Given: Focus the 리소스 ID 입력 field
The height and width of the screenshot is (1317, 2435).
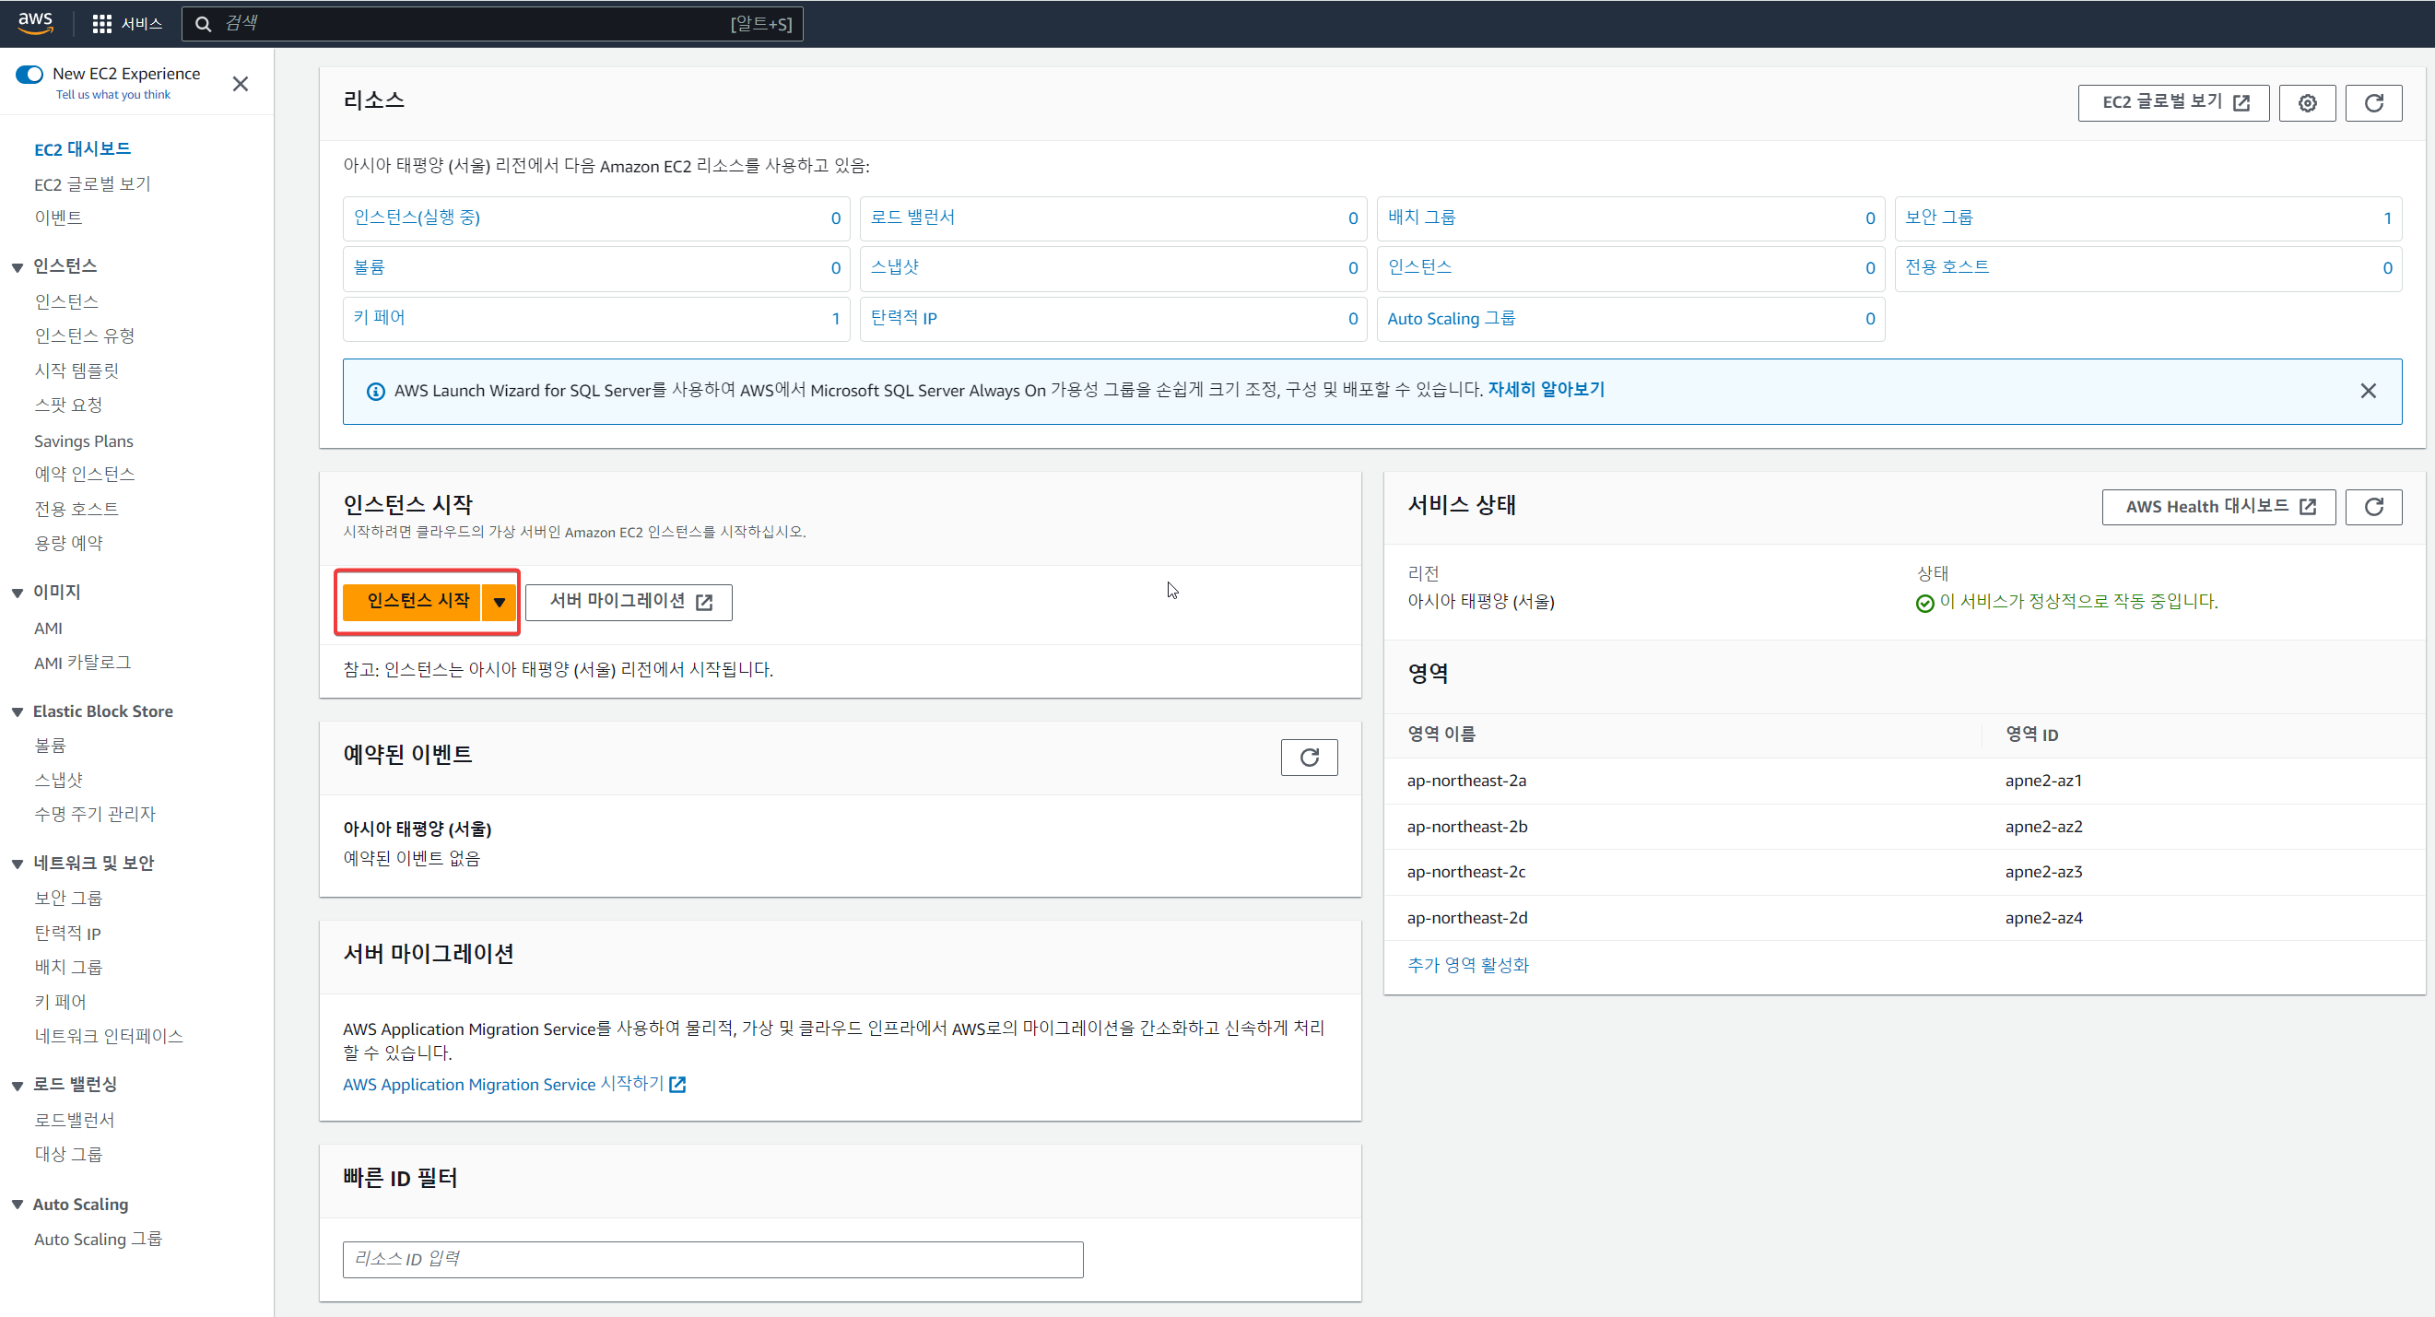Looking at the screenshot, I should click(712, 1259).
